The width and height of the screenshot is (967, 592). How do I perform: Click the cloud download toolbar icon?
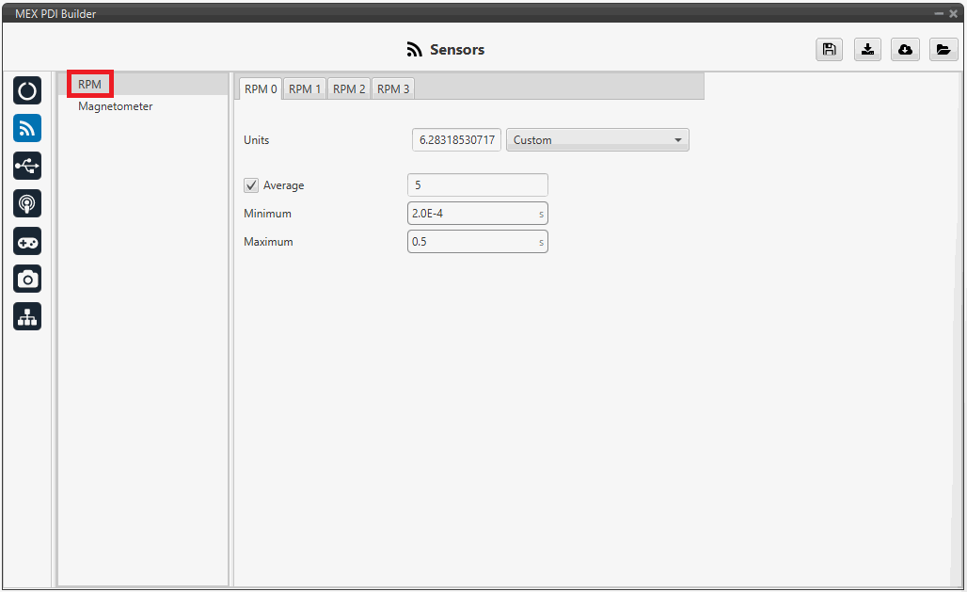point(905,50)
